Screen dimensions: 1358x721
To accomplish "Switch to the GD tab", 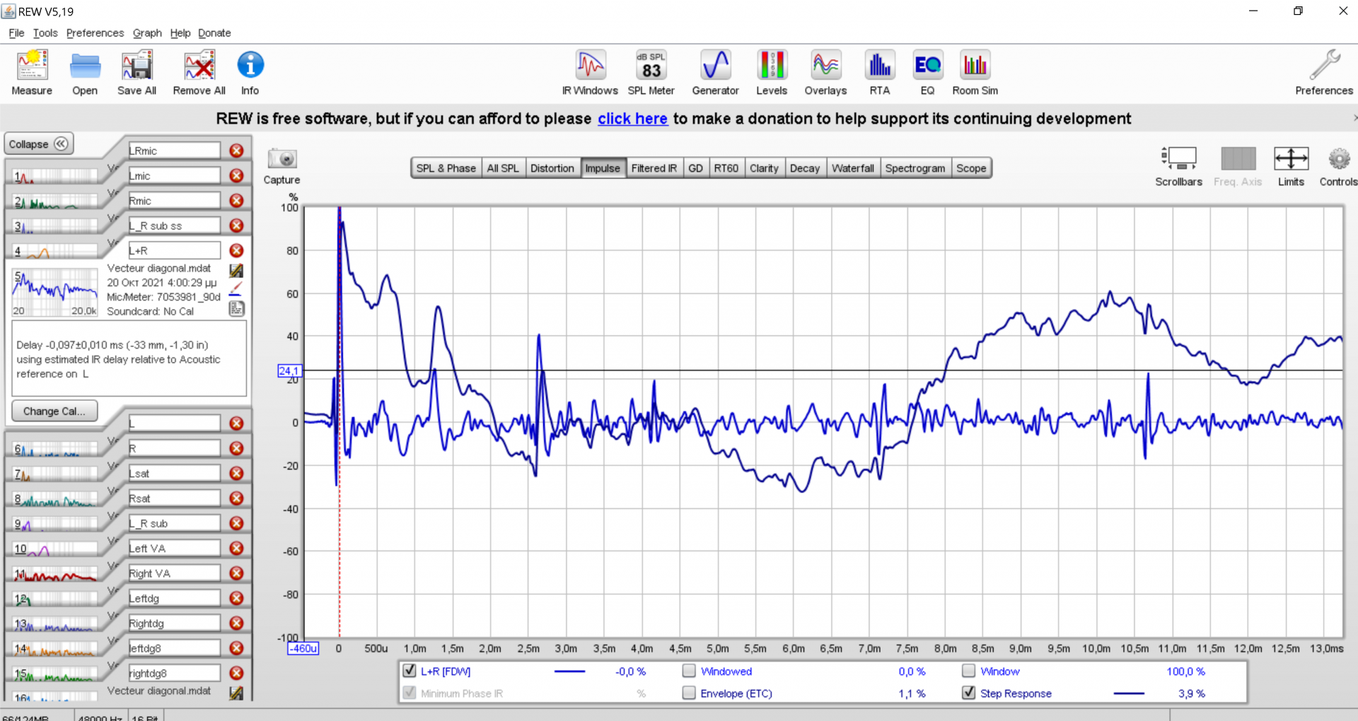I will click(x=696, y=168).
